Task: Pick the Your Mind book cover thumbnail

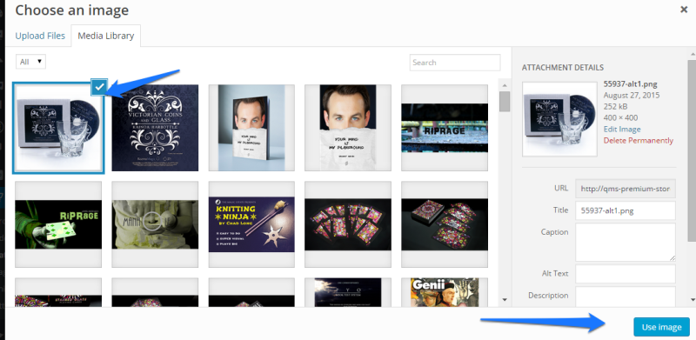Action: tap(251, 128)
